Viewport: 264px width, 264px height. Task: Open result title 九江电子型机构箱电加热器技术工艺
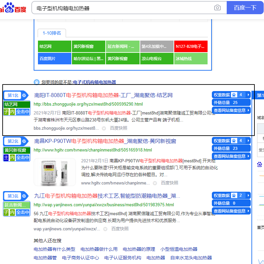[107, 196]
